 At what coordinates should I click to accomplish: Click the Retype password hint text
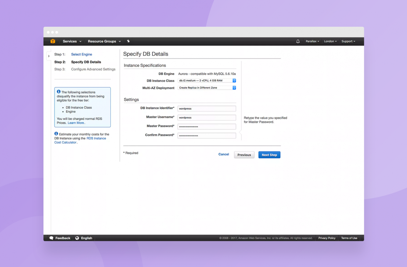[x=265, y=120]
